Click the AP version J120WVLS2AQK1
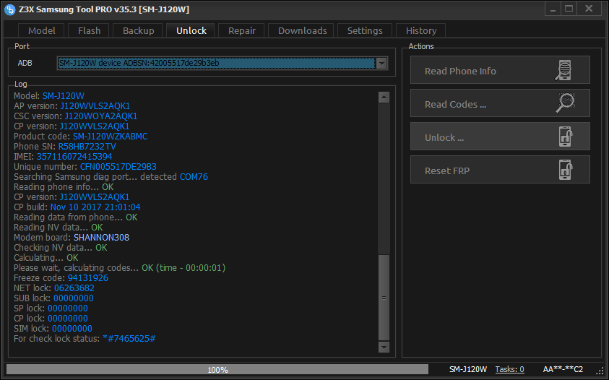 (95, 106)
